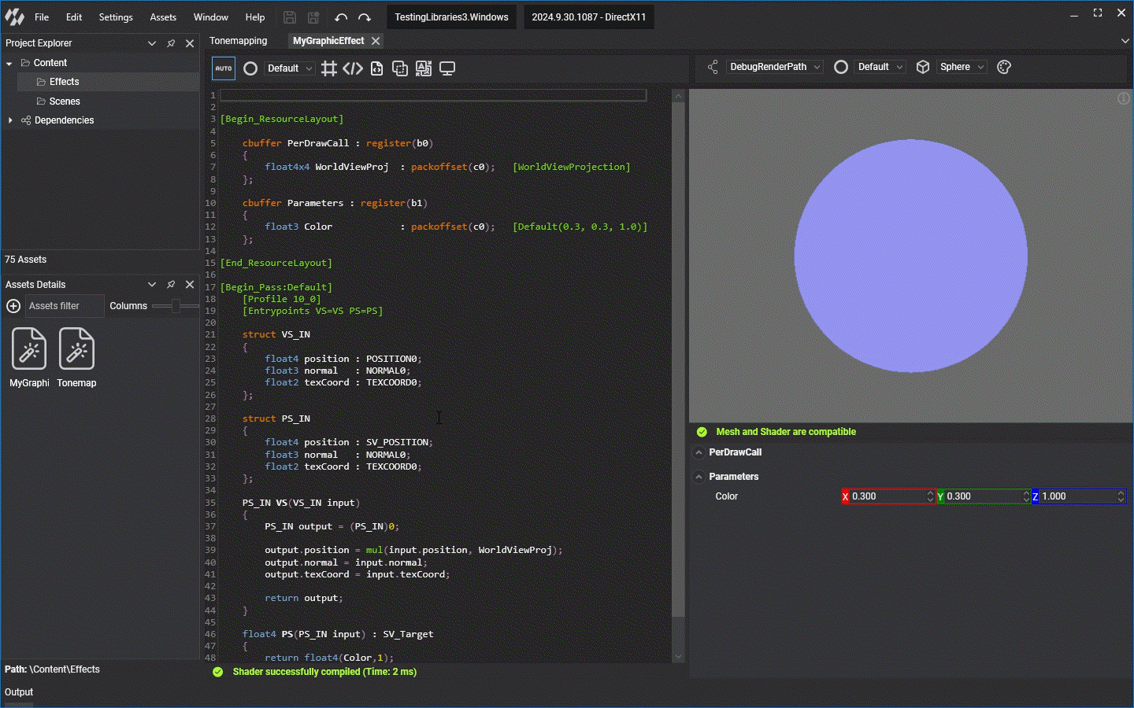
Task: Click the undo arrow in the top bar
Action: [x=341, y=17]
